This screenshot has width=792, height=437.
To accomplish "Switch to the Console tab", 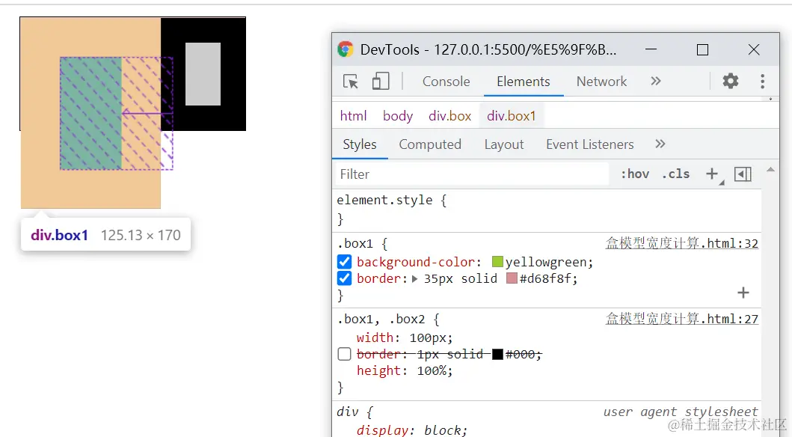I will click(446, 82).
